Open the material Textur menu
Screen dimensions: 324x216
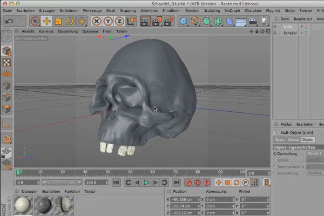pos(90,191)
